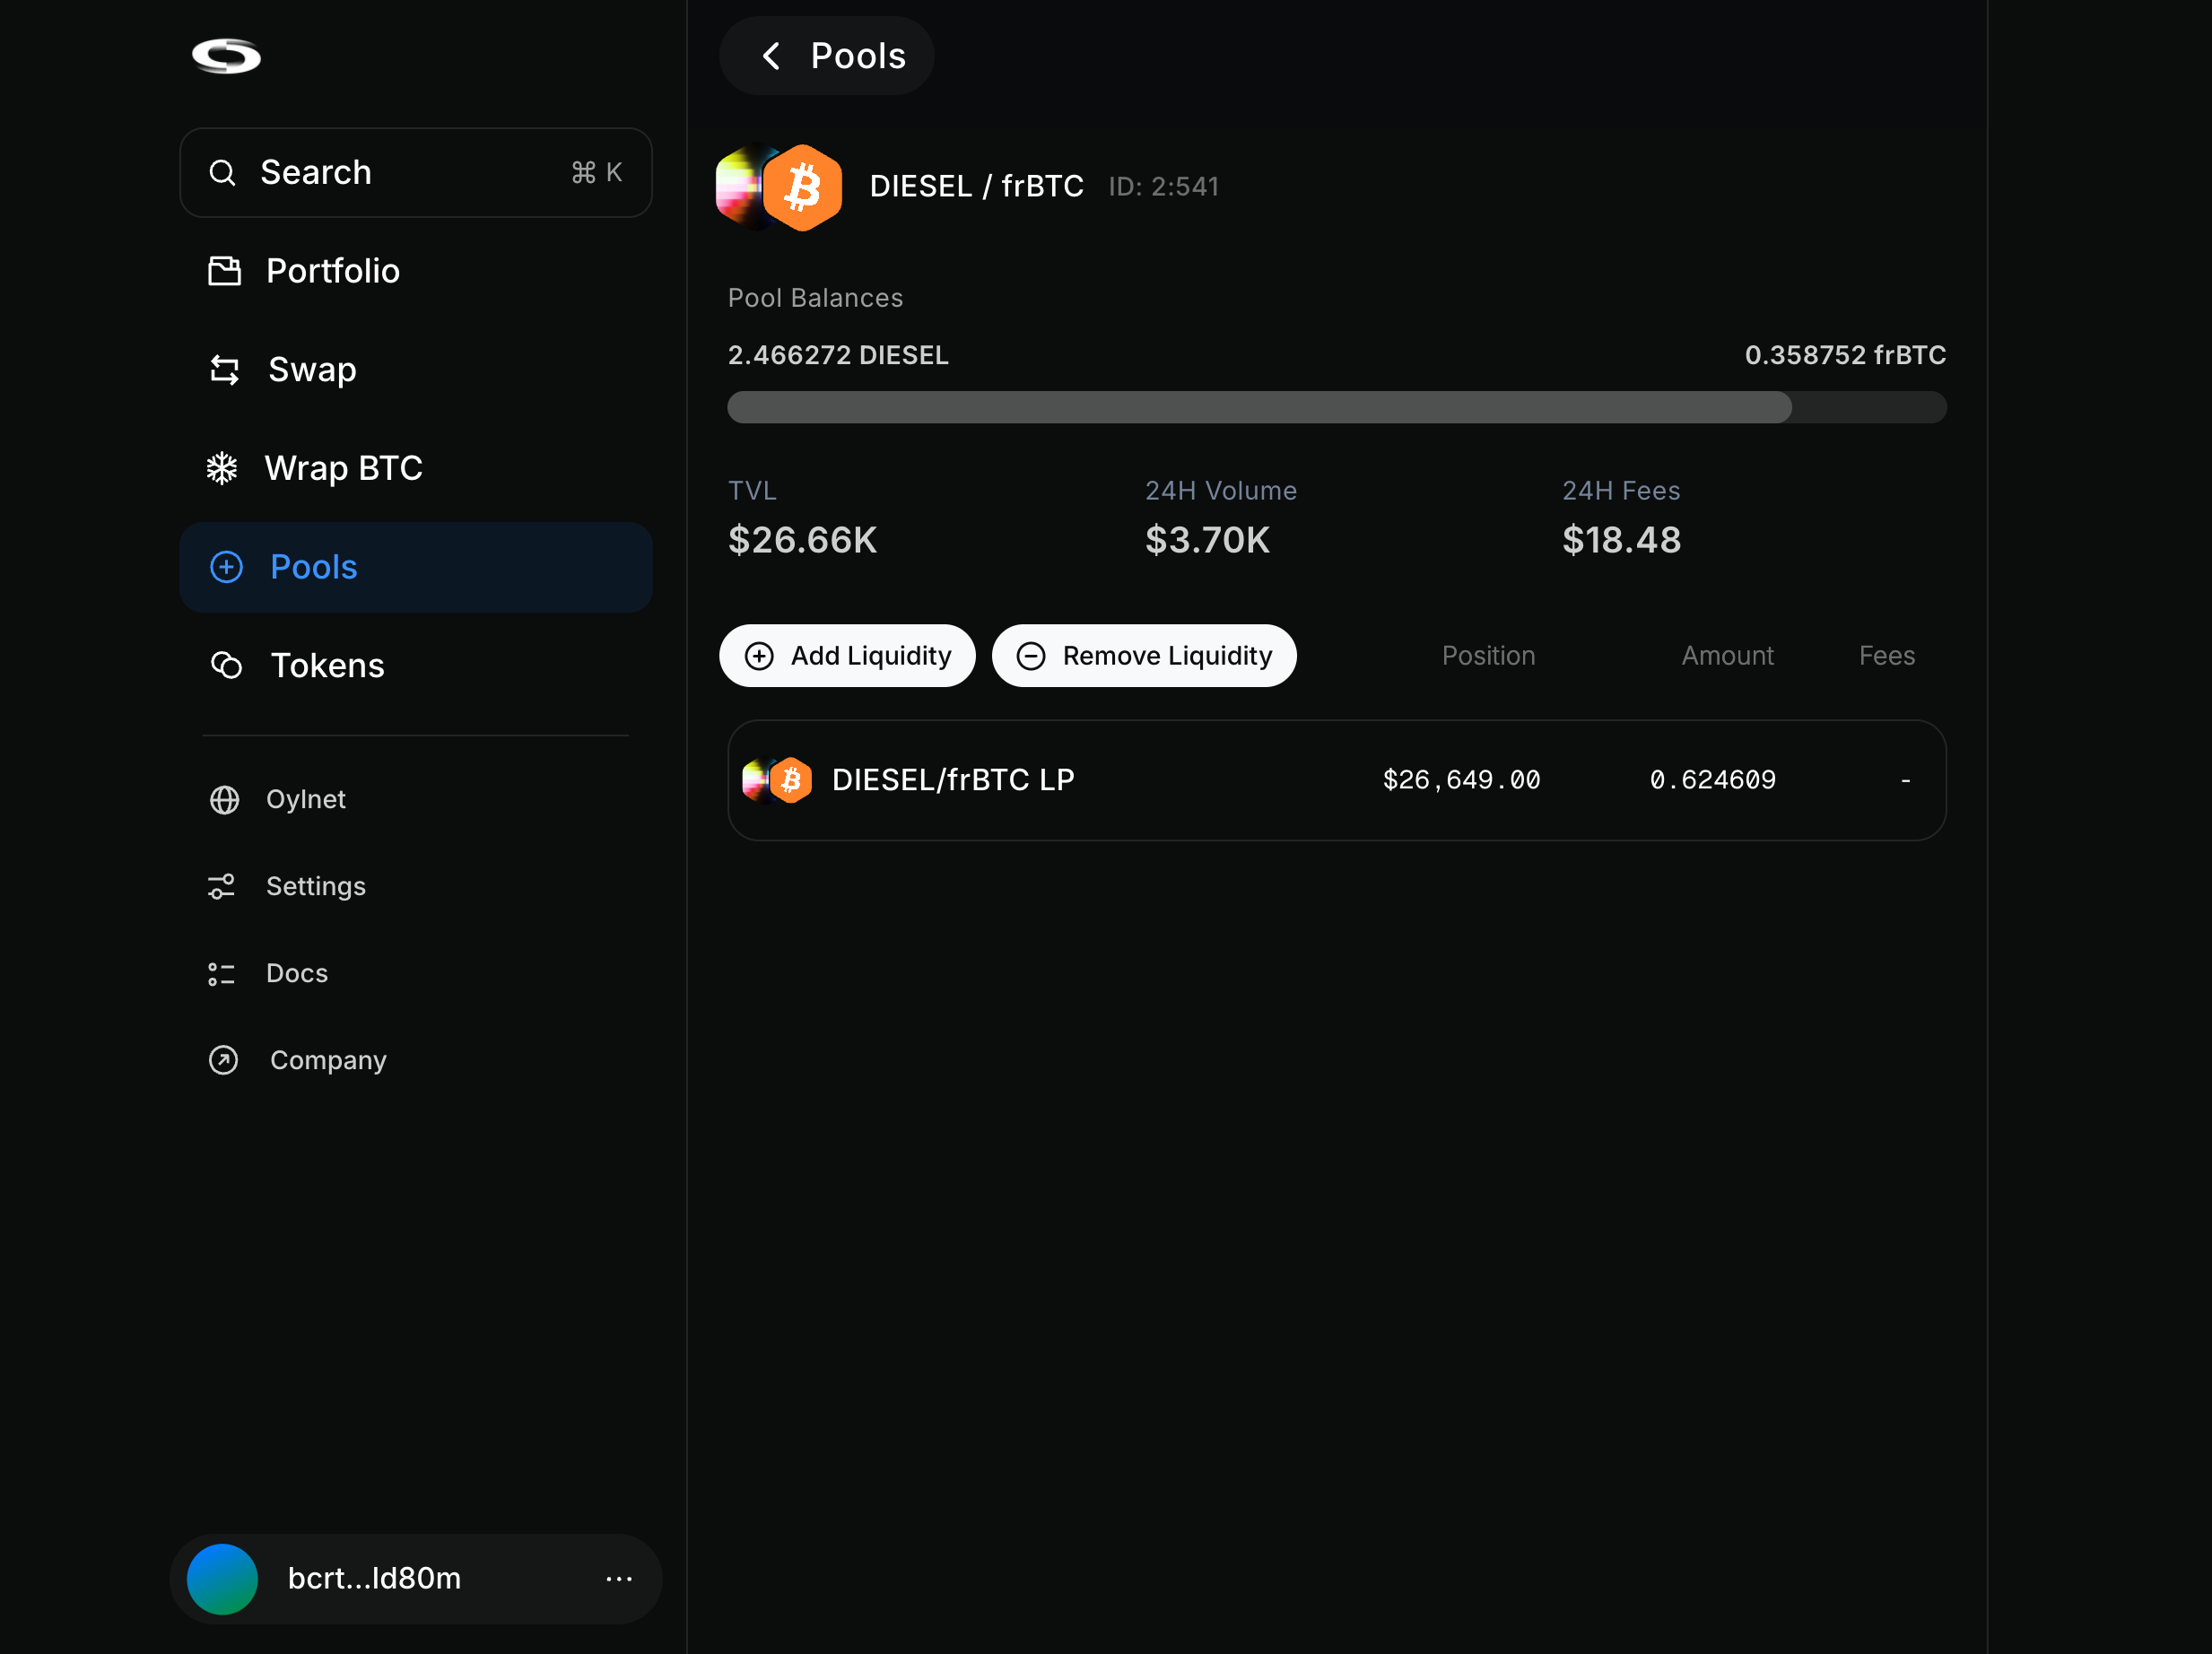
Task: Click the back chevron next to Pools
Action: click(771, 56)
